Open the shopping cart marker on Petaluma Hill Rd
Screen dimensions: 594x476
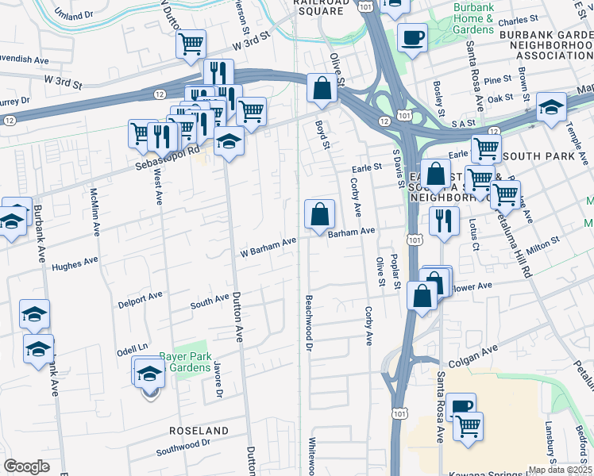click(505, 194)
